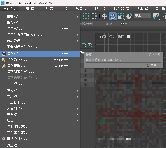Open the 修改器(M) menu
The width and height of the screenshot is (166, 148).
[122, 9]
